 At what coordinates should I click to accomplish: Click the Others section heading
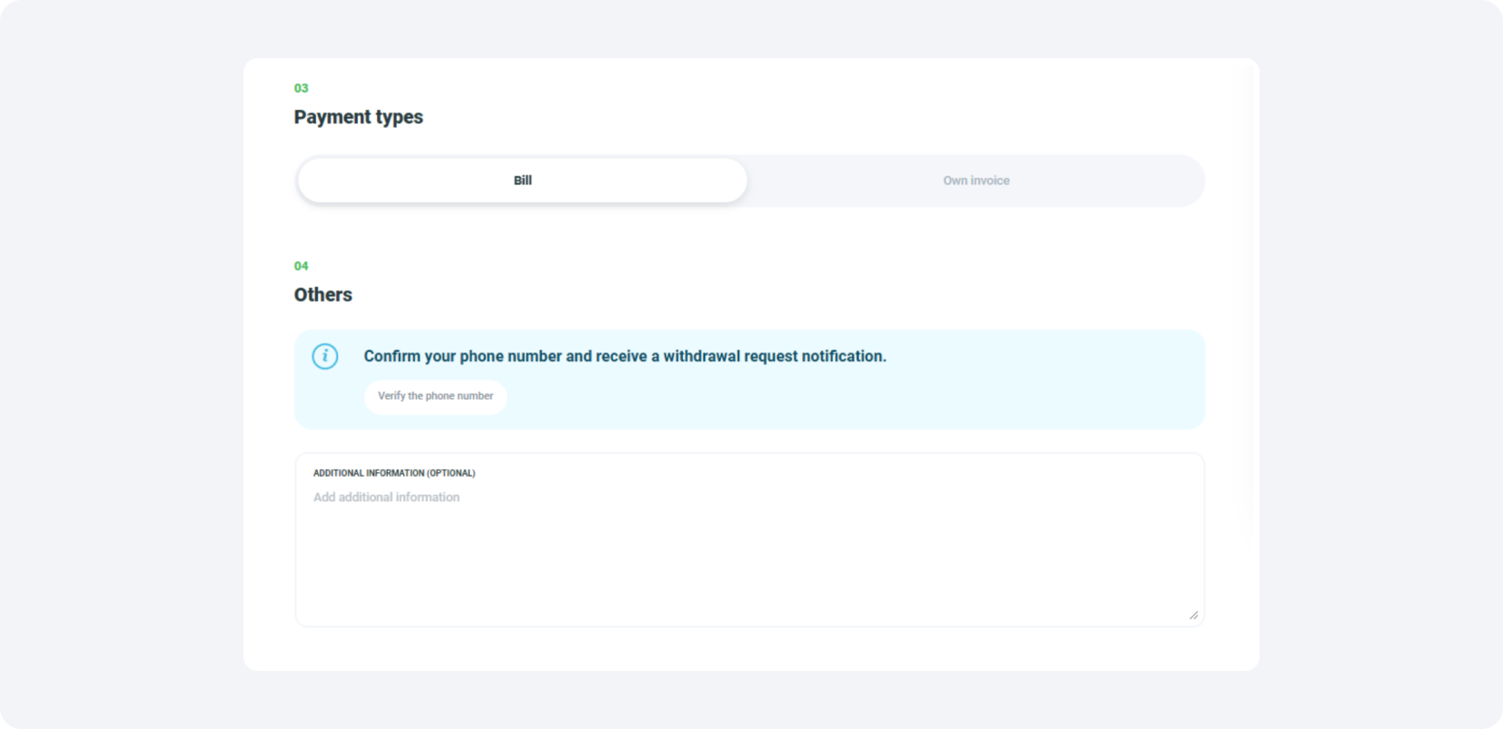click(x=322, y=295)
